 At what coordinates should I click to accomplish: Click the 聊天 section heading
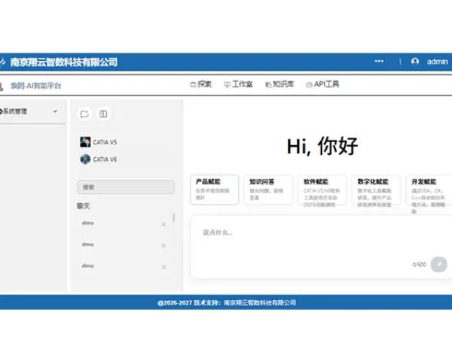click(84, 206)
